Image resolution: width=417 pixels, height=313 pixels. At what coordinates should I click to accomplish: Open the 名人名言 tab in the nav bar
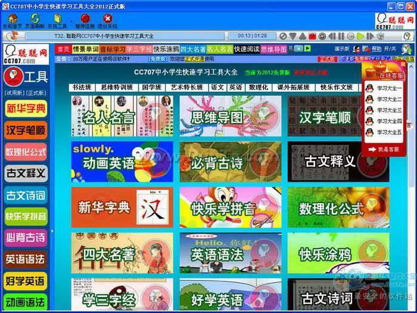click(220, 49)
